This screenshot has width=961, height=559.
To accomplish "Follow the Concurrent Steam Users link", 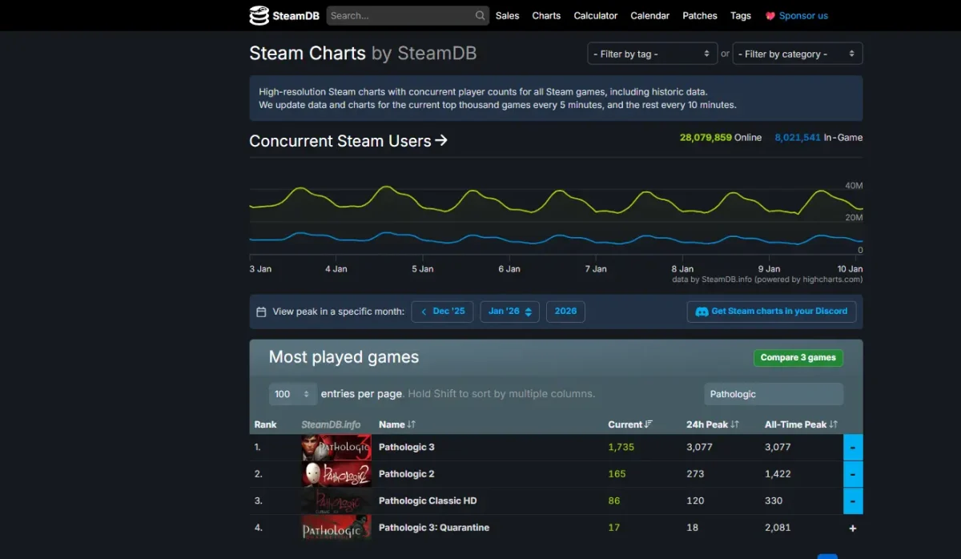I will click(348, 140).
